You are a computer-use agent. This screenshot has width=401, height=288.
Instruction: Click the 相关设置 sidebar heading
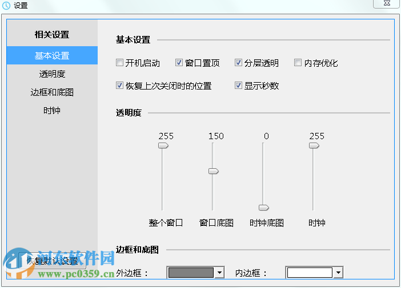point(52,34)
